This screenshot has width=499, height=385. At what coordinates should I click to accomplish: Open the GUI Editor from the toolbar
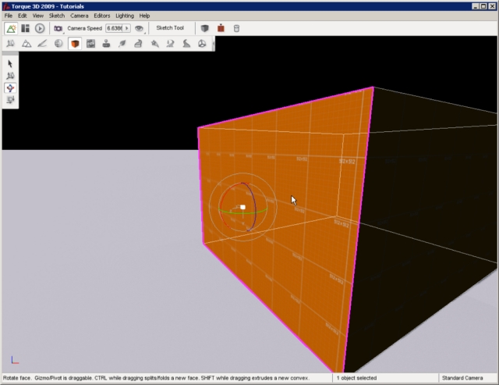point(26,28)
